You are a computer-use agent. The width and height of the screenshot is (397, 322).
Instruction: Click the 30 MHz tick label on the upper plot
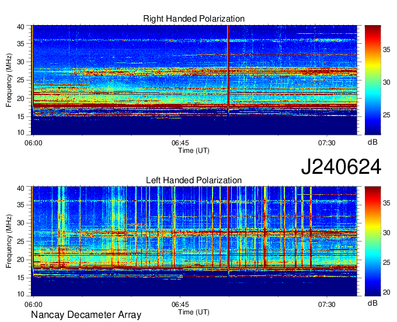point(20,62)
